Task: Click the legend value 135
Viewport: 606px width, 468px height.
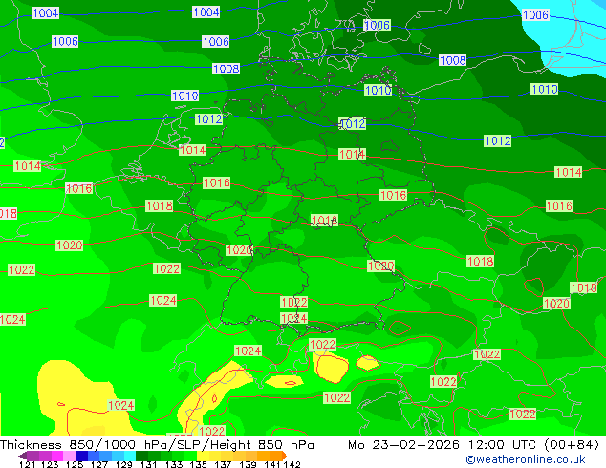Action: tap(198, 464)
